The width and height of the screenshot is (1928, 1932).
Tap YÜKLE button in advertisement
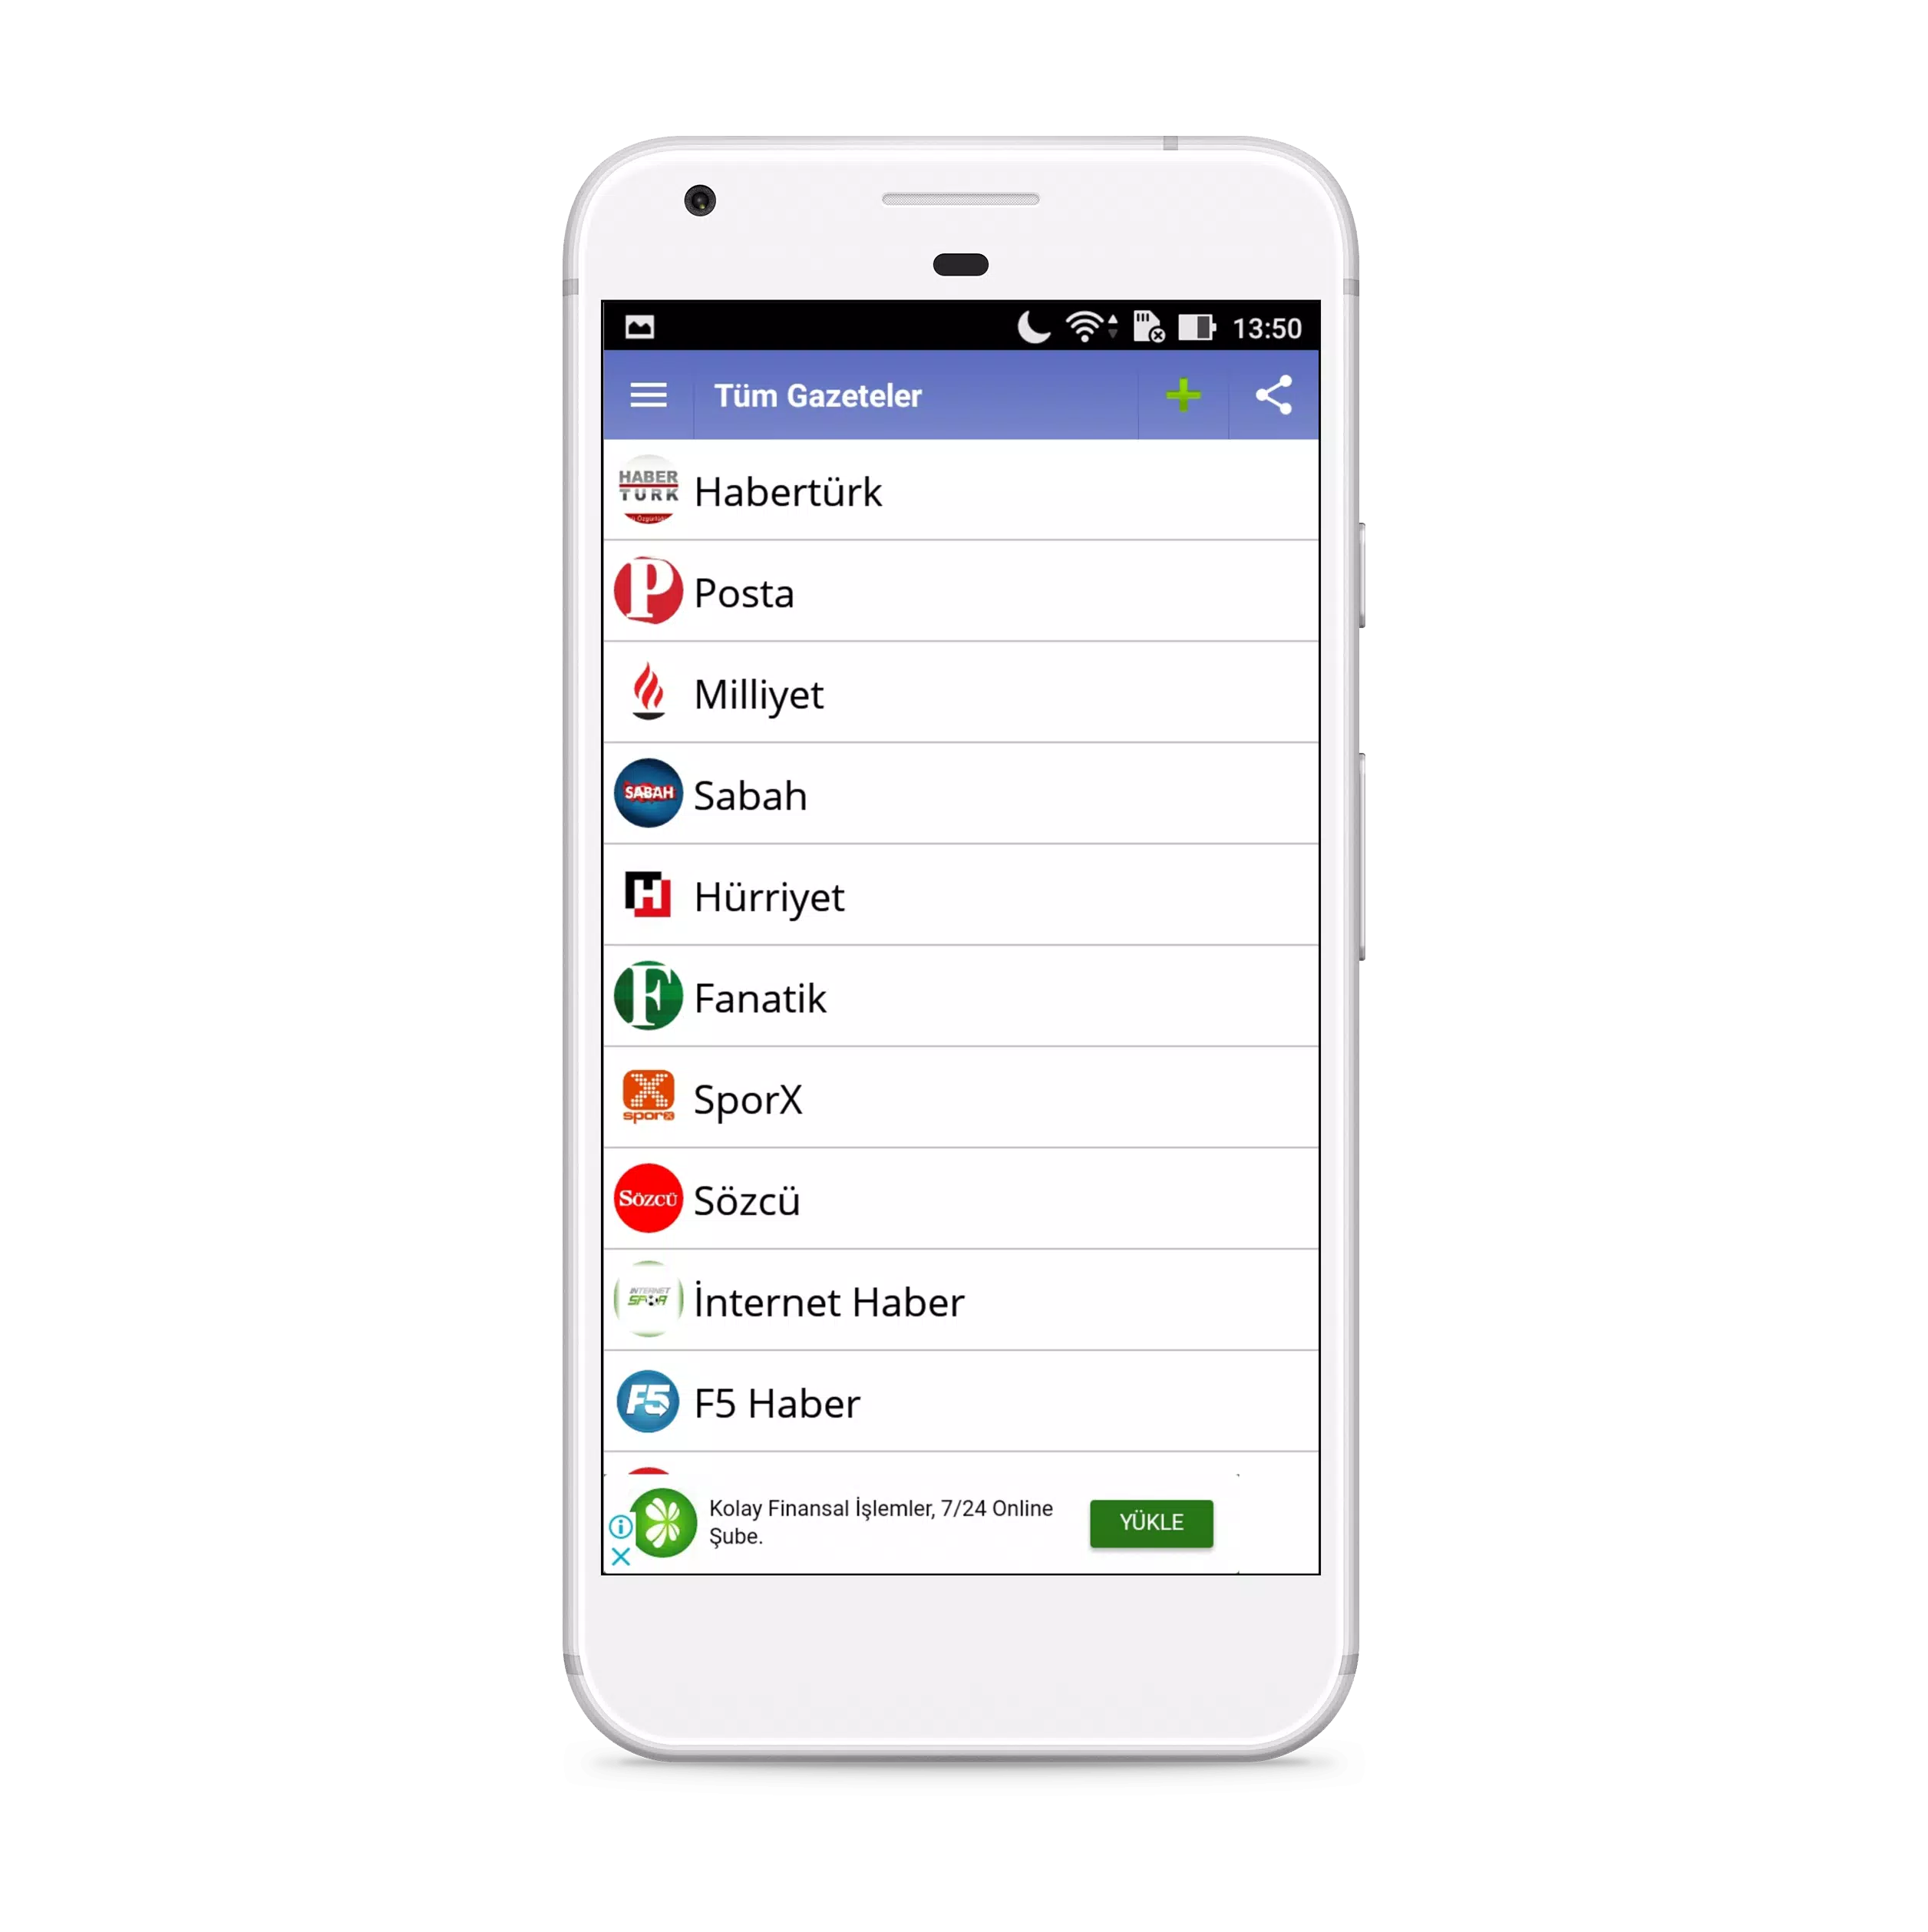pos(1150,1521)
